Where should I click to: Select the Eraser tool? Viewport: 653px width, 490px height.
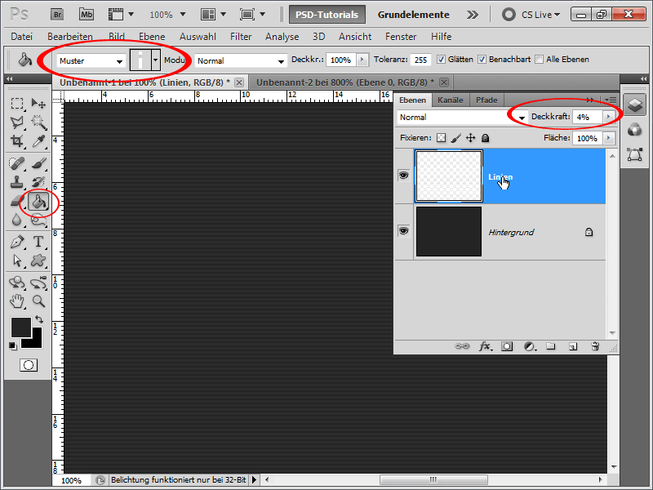(16, 202)
